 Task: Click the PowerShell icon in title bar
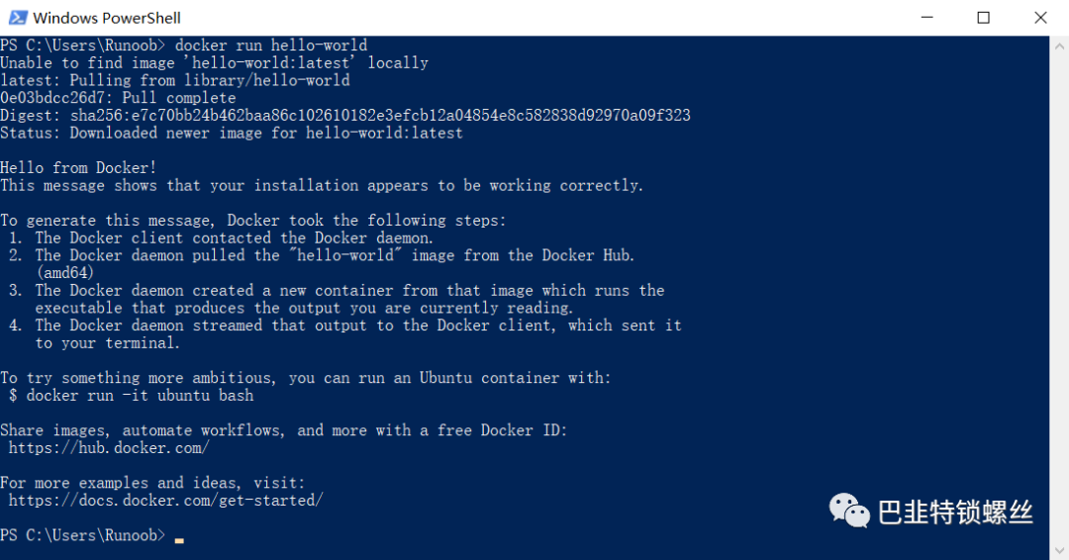coord(18,18)
